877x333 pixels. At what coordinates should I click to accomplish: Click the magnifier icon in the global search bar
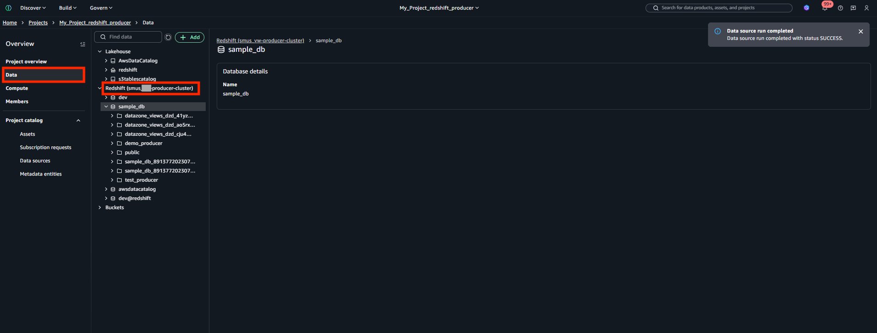coord(656,8)
